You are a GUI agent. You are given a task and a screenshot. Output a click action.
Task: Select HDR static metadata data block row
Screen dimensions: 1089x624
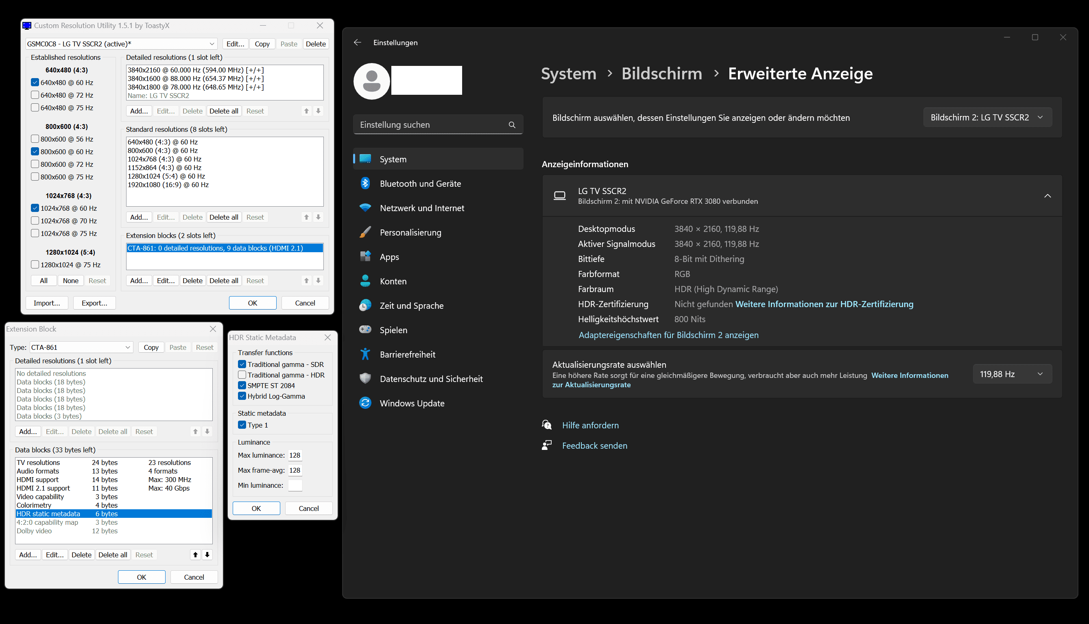pos(113,513)
